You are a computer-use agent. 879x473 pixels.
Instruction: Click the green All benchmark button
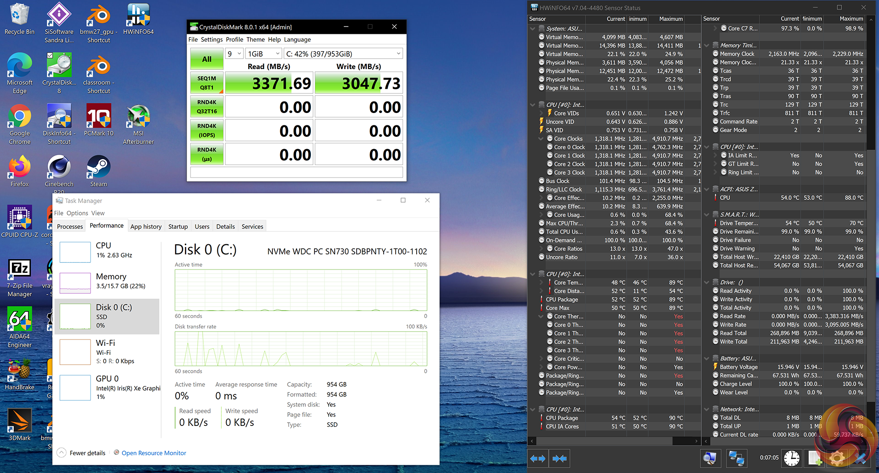pyautogui.click(x=207, y=59)
